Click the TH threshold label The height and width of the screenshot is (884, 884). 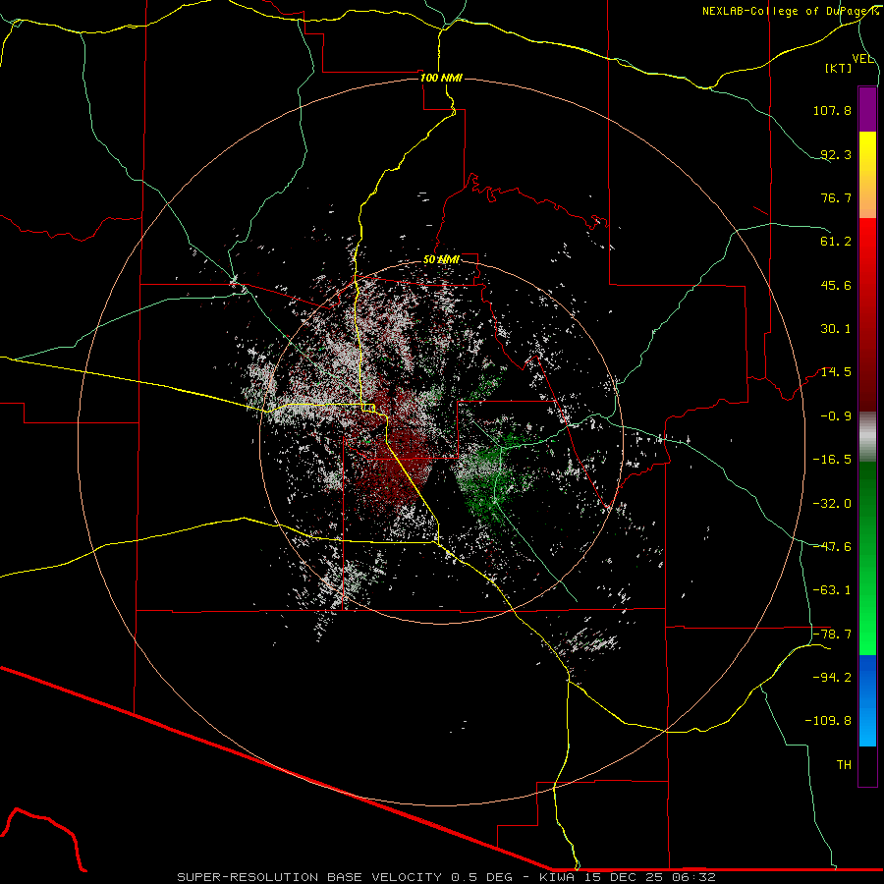point(844,765)
